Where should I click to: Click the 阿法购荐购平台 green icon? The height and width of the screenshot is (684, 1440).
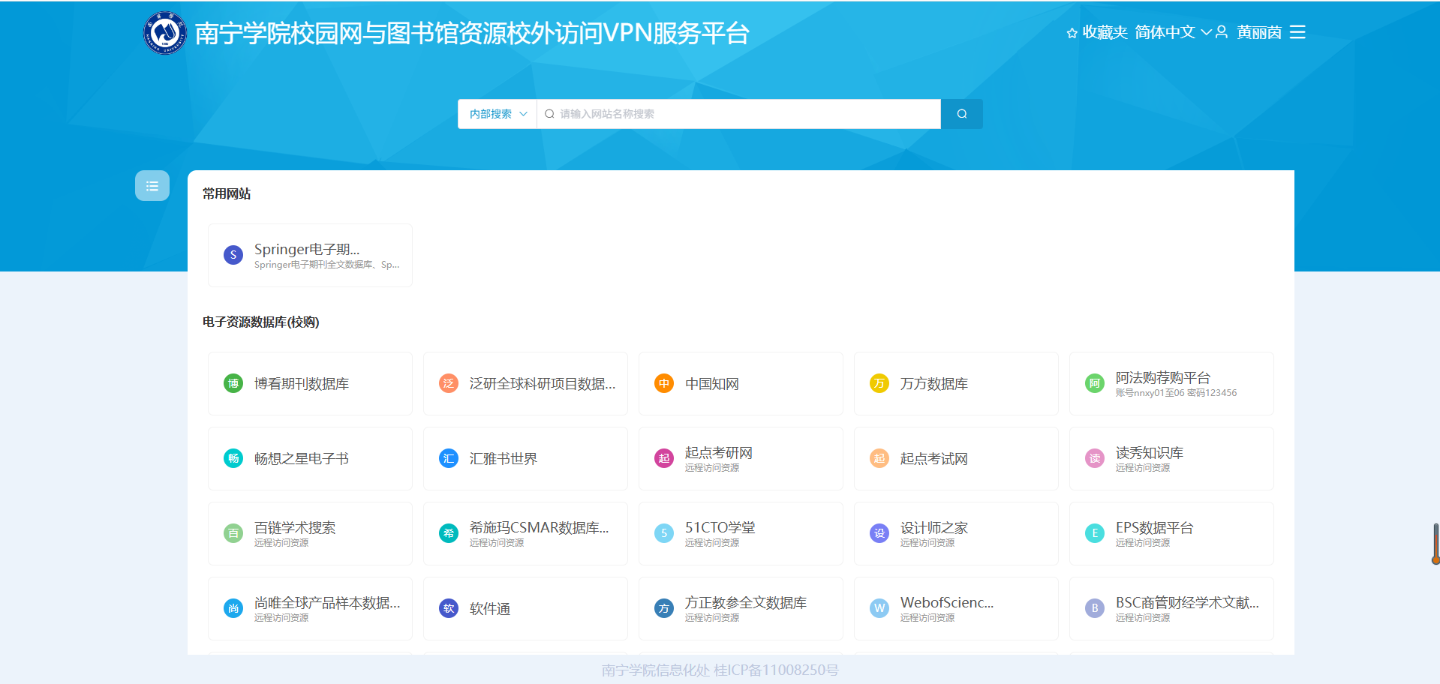tap(1095, 383)
